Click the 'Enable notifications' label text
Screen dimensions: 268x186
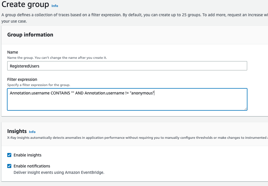(32, 166)
